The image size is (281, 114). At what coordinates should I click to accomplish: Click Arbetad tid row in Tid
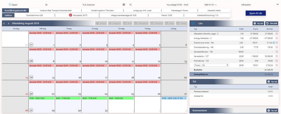point(234,96)
